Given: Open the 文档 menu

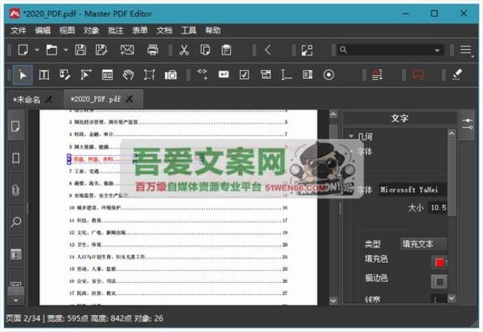Looking at the screenshot, I should click(164, 30).
